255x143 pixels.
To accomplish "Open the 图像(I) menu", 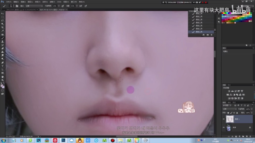I will [23, 2].
